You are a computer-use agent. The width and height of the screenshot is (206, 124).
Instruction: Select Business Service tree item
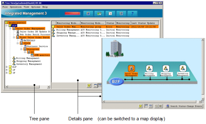pyautogui.click(x=38, y=46)
